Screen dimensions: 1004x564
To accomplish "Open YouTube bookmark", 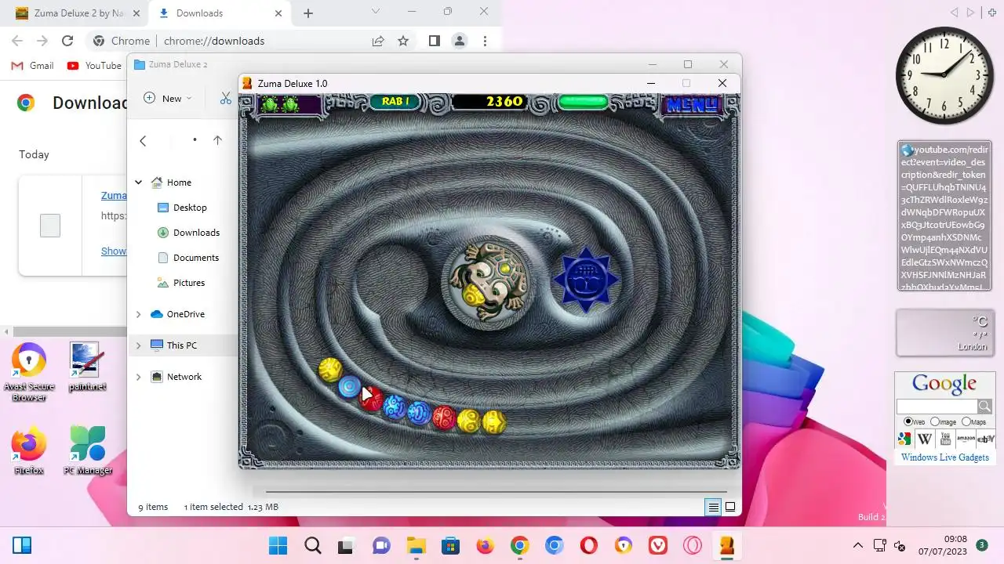I will tap(94, 66).
